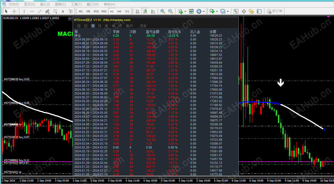
Task: Select the horizontal line drawing tool
Action: point(32,11)
